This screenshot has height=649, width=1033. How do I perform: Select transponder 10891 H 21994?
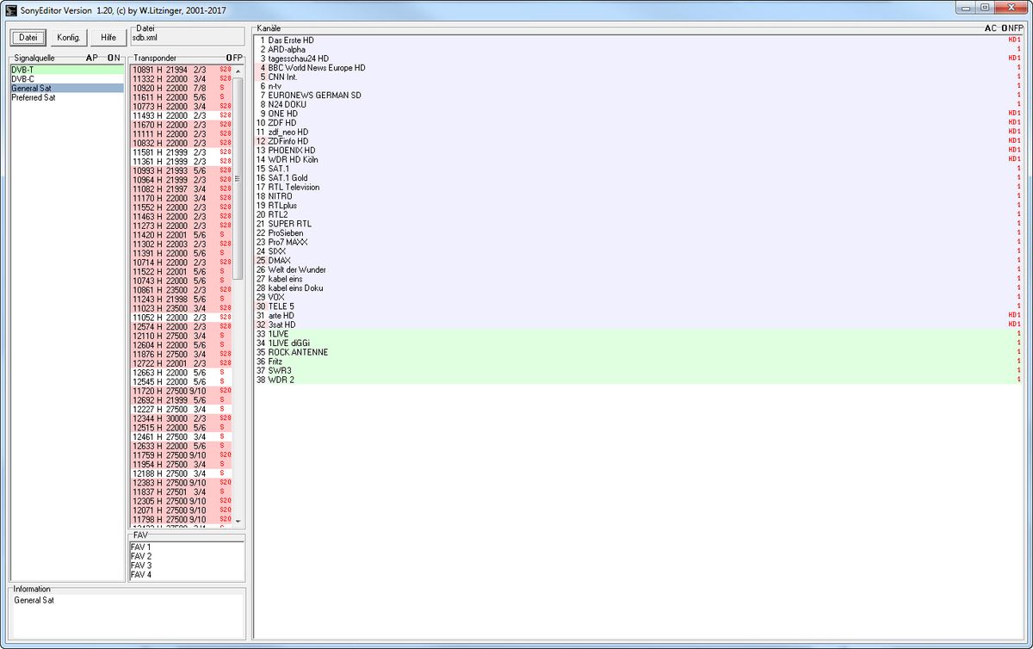point(182,70)
